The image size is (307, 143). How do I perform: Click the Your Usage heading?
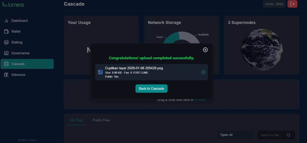[x=79, y=22]
